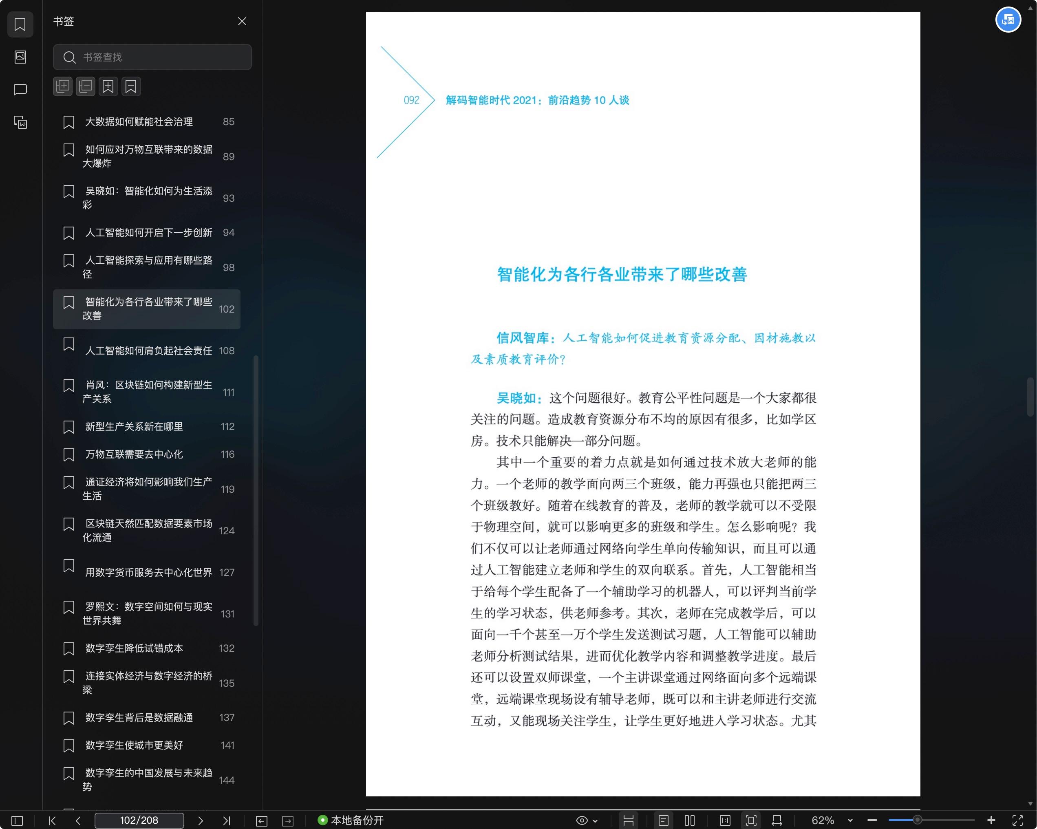Jump to the last page

pos(227,820)
